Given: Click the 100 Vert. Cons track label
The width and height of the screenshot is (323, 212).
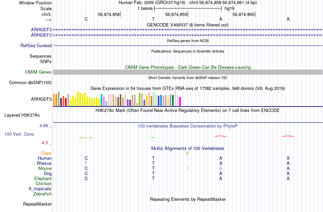Looking at the screenshot, I should [x=19, y=134].
